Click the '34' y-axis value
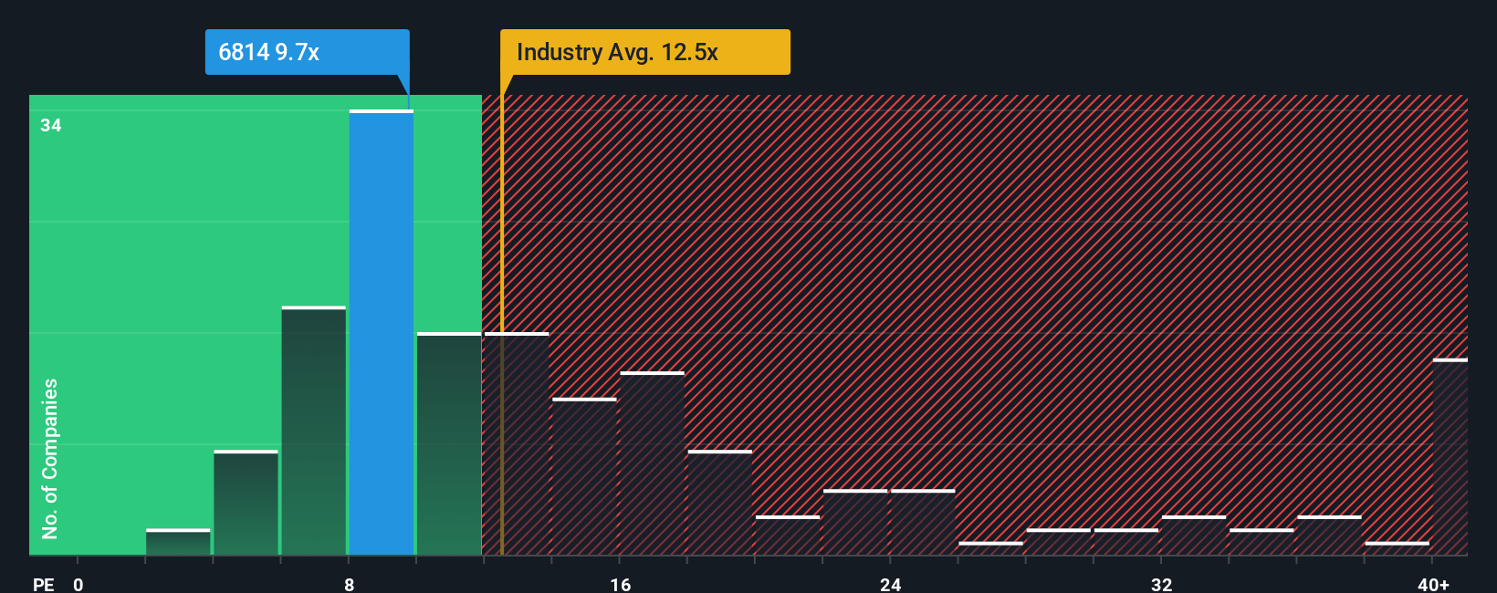The height and width of the screenshot is (593, 1497). point(51,126)
